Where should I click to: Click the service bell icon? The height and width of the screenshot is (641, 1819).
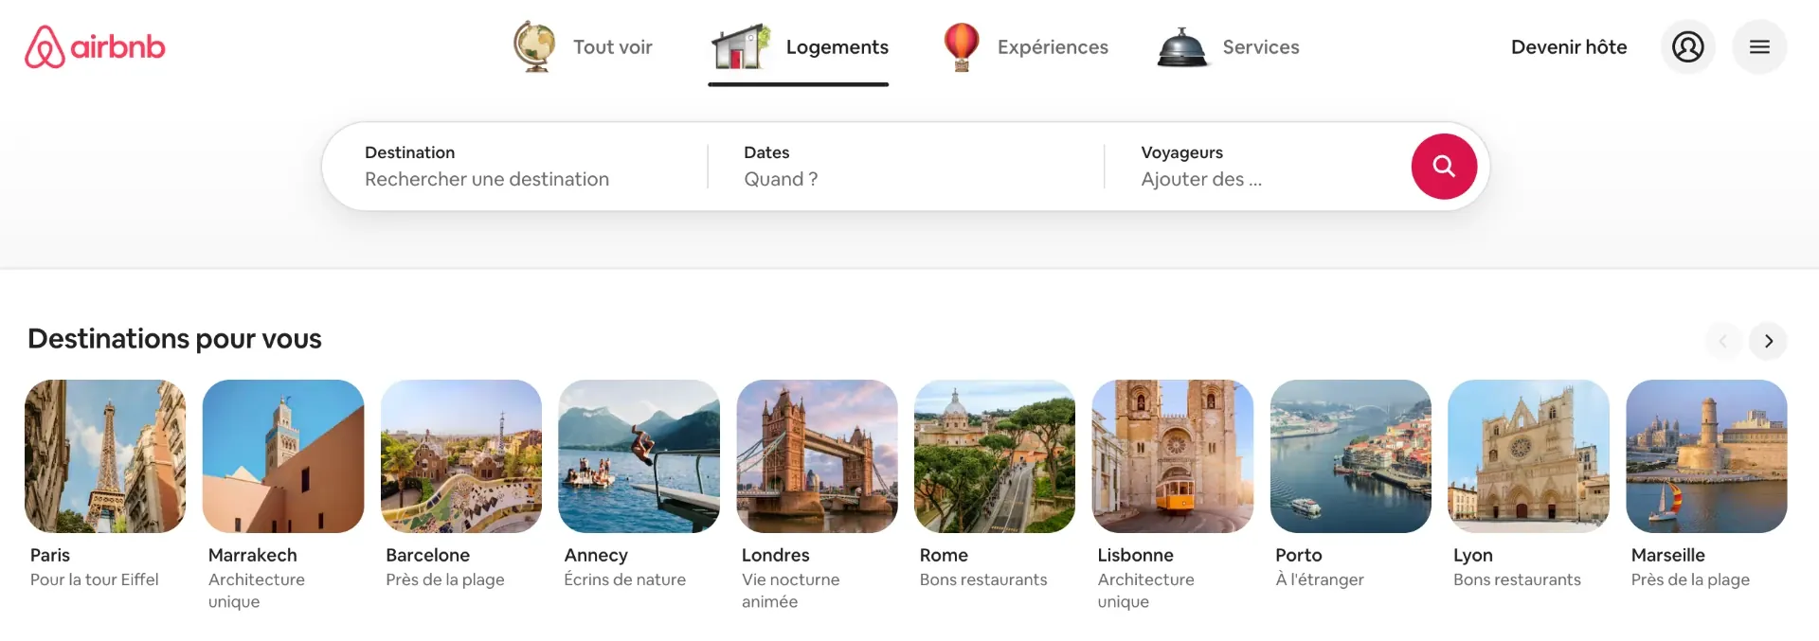(x=1181, y=46)
